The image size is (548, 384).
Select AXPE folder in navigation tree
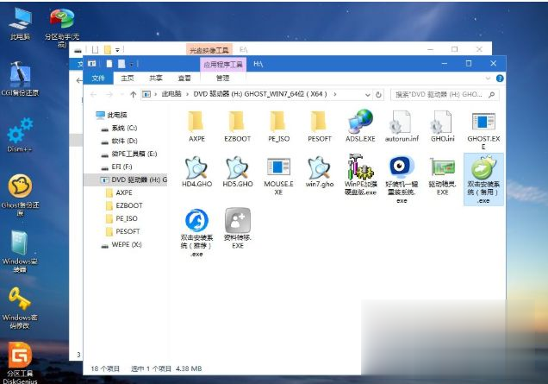pos(119,193)
